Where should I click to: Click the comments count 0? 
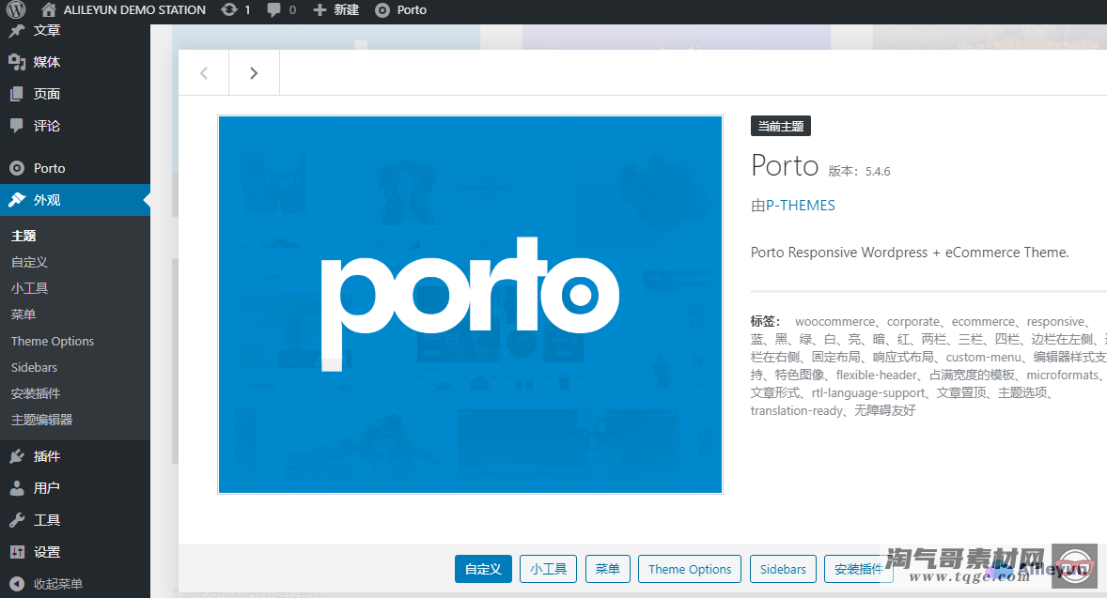[292, 10]
